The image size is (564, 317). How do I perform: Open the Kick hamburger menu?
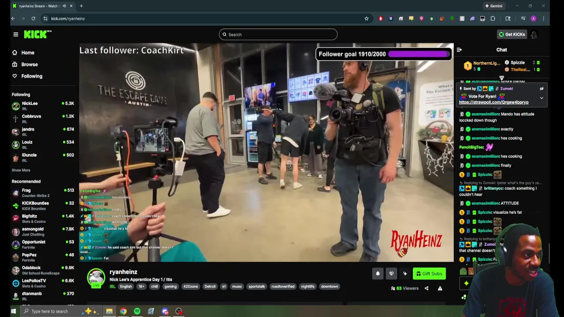click(x=16, y=34)
